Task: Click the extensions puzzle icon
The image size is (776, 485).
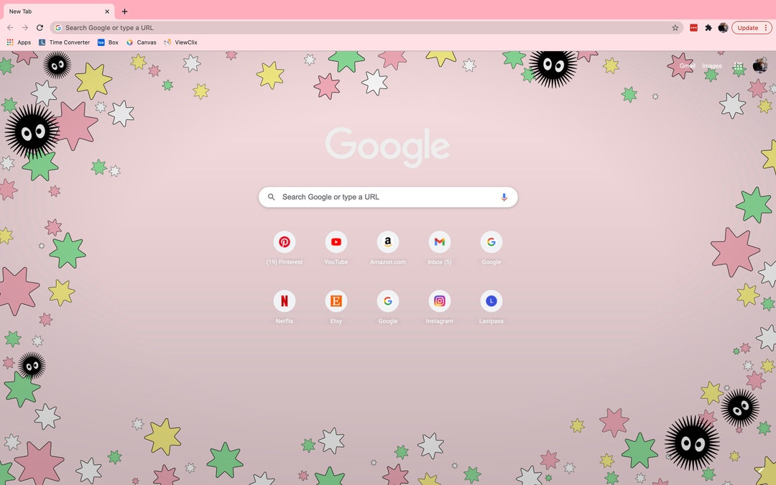Action: (x=708, y=27)
